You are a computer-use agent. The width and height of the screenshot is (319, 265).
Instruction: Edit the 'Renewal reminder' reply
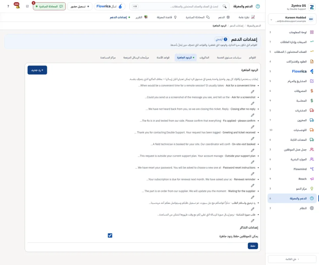tap(253, 186)
